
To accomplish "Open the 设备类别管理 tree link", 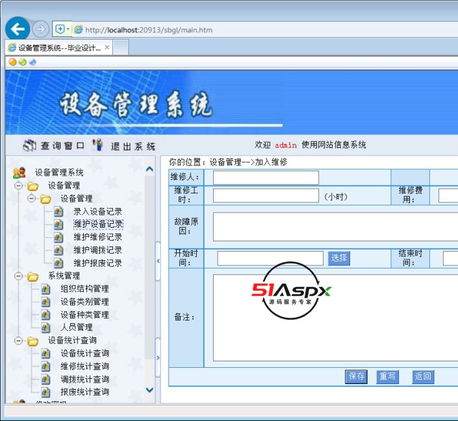I will [84, 302].
